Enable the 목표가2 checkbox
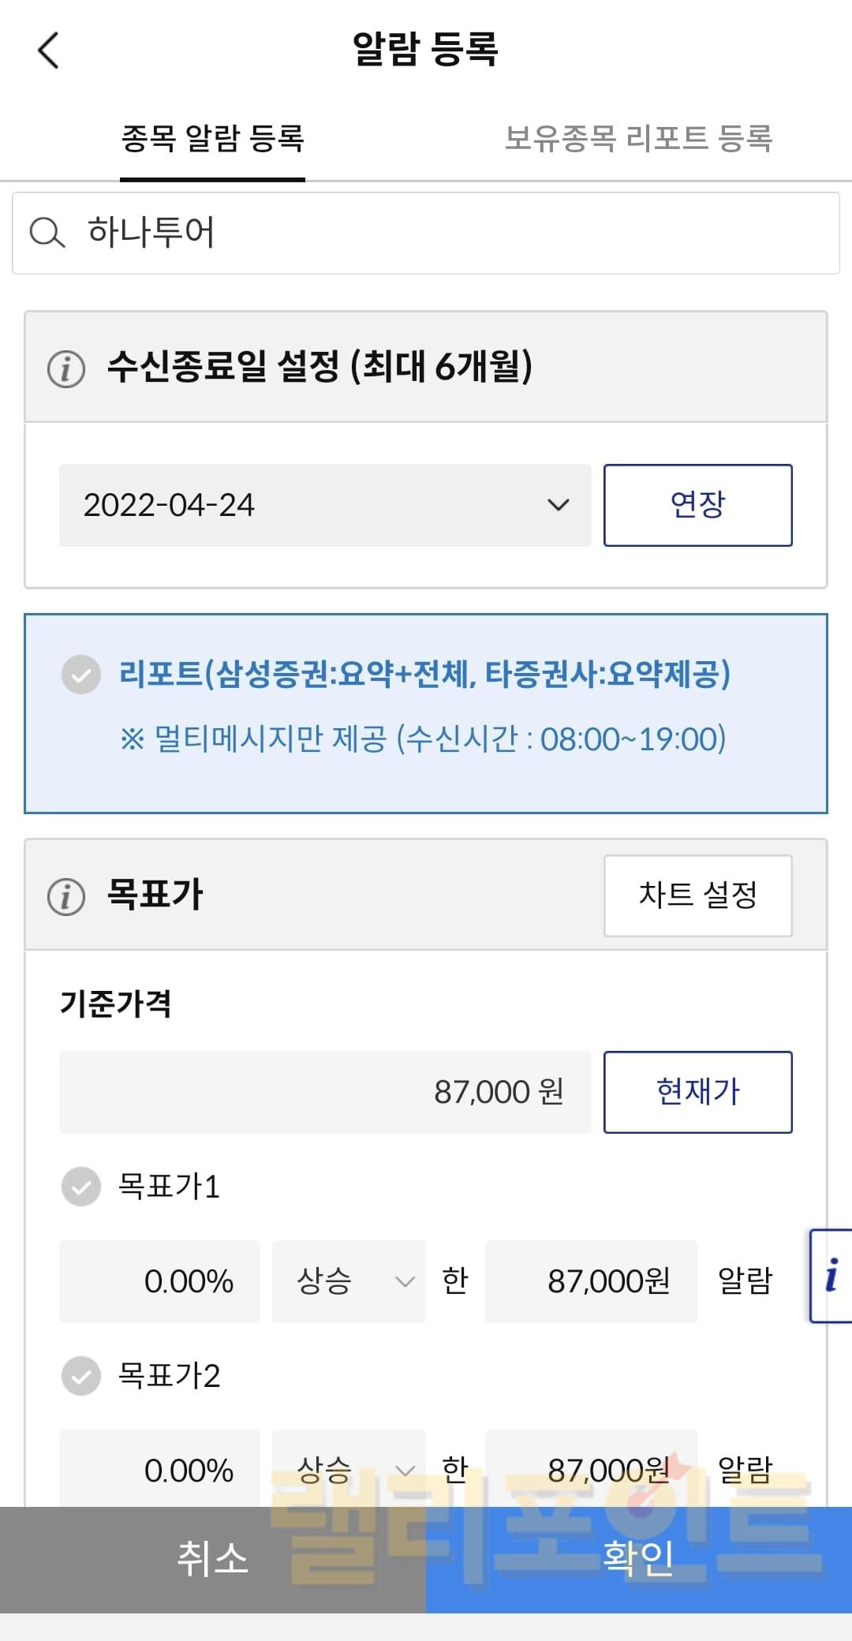Image resolution: width=852 pixels, height=1641 pixels. pyautogui.click(x=81, y=1376)
